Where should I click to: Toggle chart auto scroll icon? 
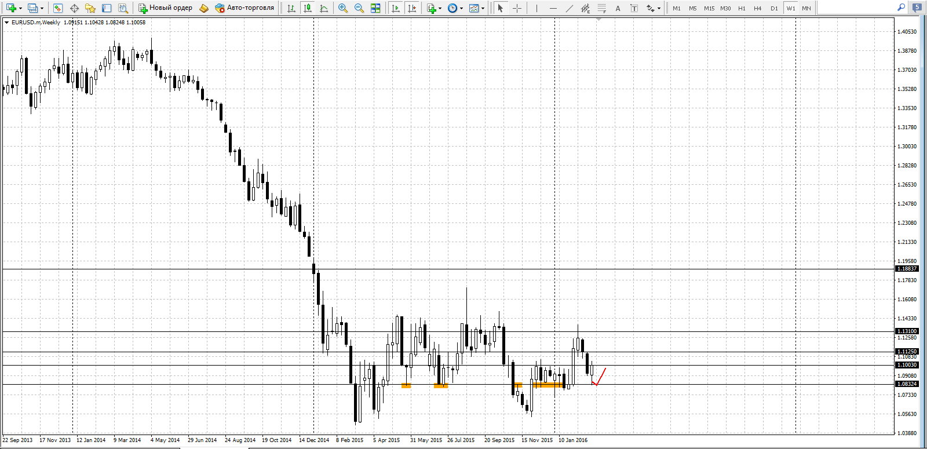pyautogui.click(x=396, y=8)
